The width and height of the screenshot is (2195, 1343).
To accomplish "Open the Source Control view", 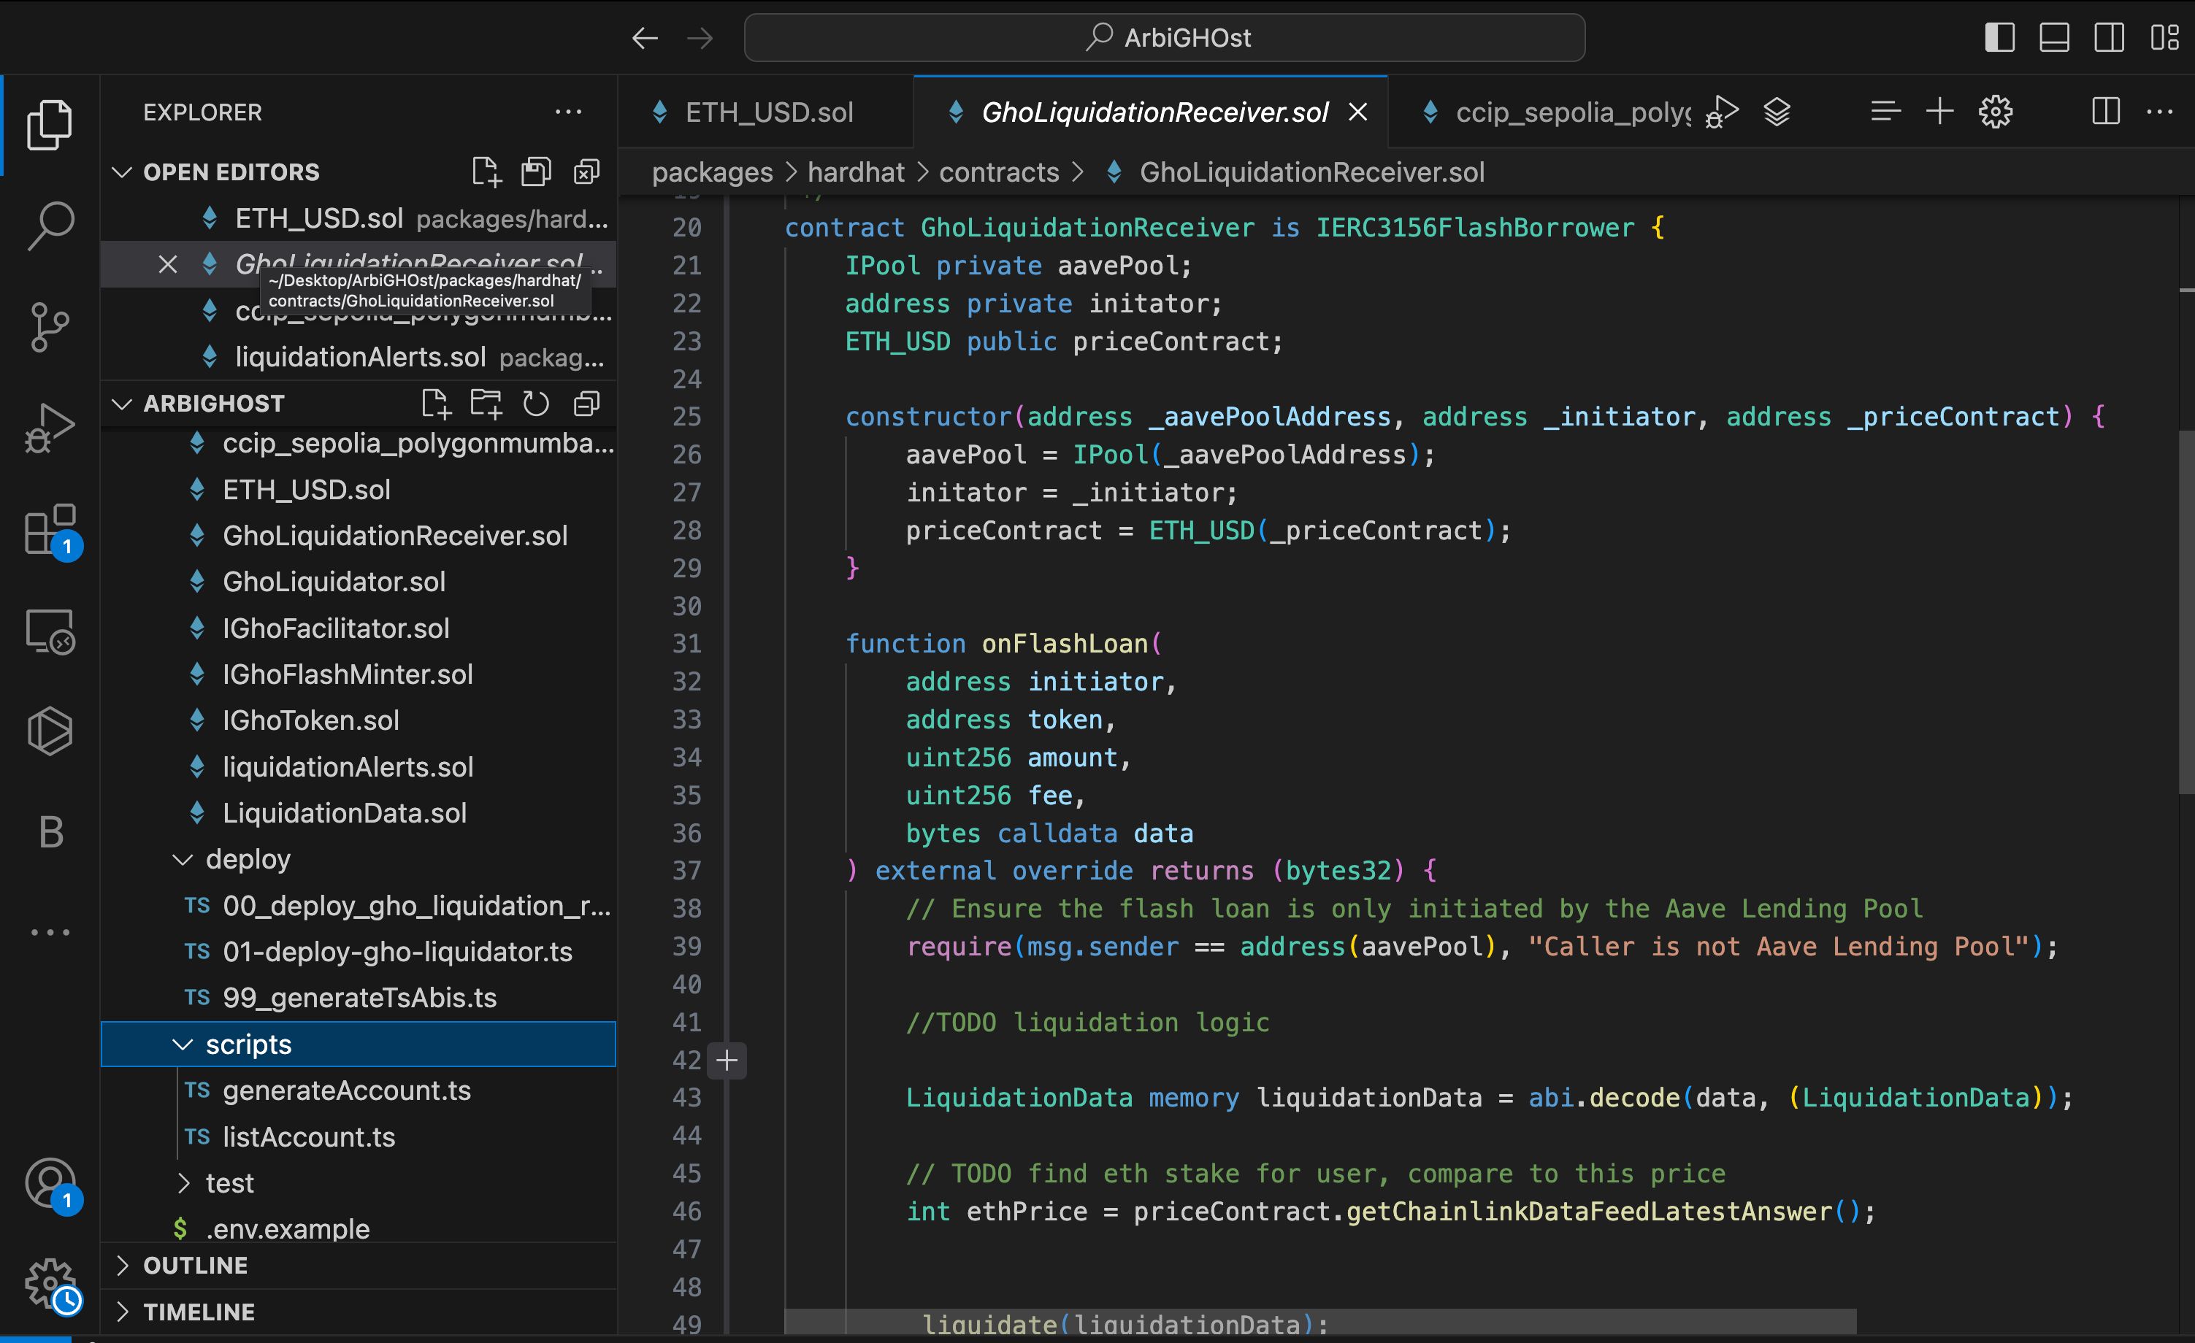I will (x=50, y=327).
